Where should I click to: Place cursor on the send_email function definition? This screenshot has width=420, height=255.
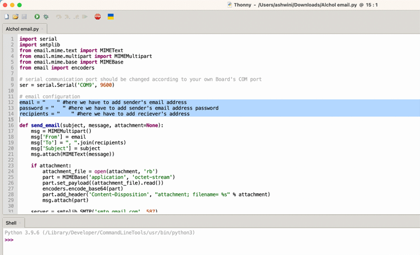[x=45, y=126]
